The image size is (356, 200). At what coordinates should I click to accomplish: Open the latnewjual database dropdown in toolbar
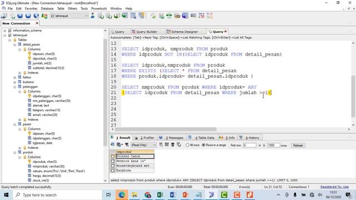(x=86, y=16)
